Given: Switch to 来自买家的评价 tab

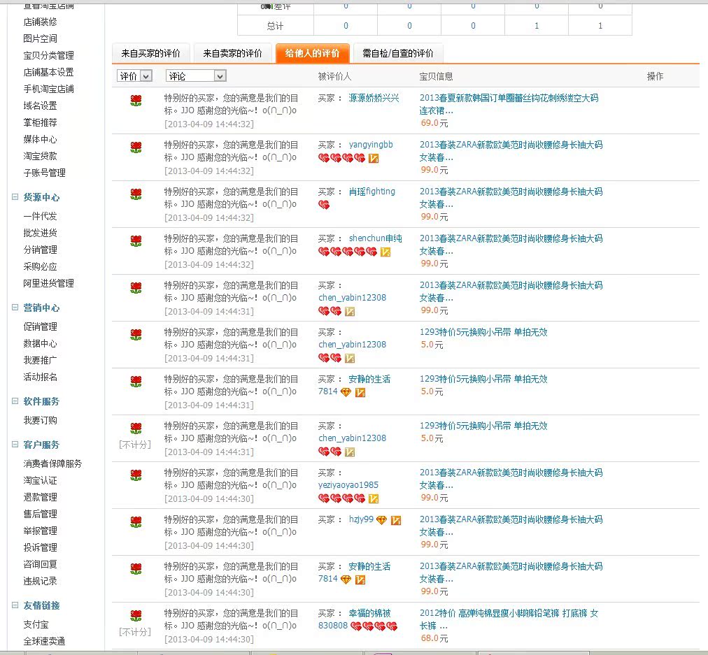Looking at the screenshot, I should 151,54.
